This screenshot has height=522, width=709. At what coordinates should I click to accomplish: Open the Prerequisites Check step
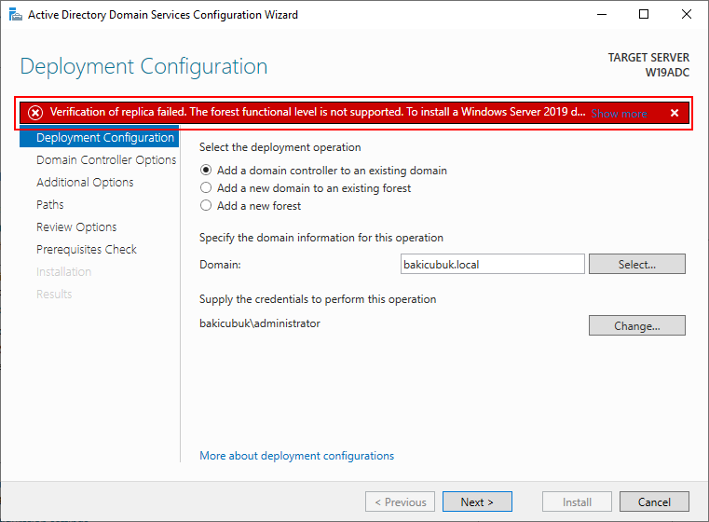87,249
